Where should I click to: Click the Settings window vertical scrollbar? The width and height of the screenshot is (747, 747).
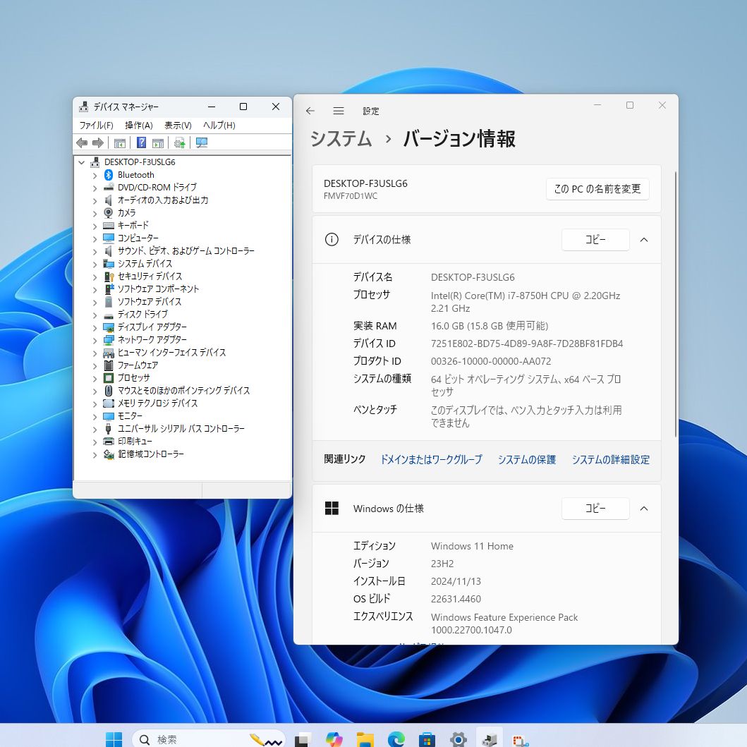(x=676, y=304)
